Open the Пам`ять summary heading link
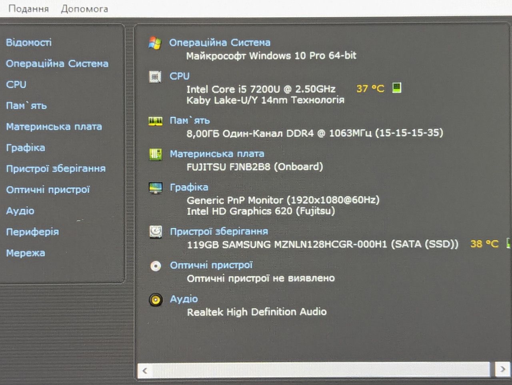The image size is (512, 385). click(190, 120)
